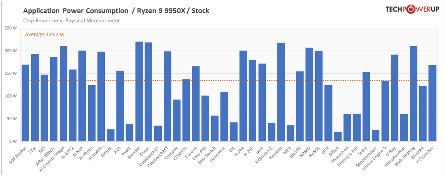Click the blue bar for AI Classify Image
The image size is (445, 177).
point(63,94)
